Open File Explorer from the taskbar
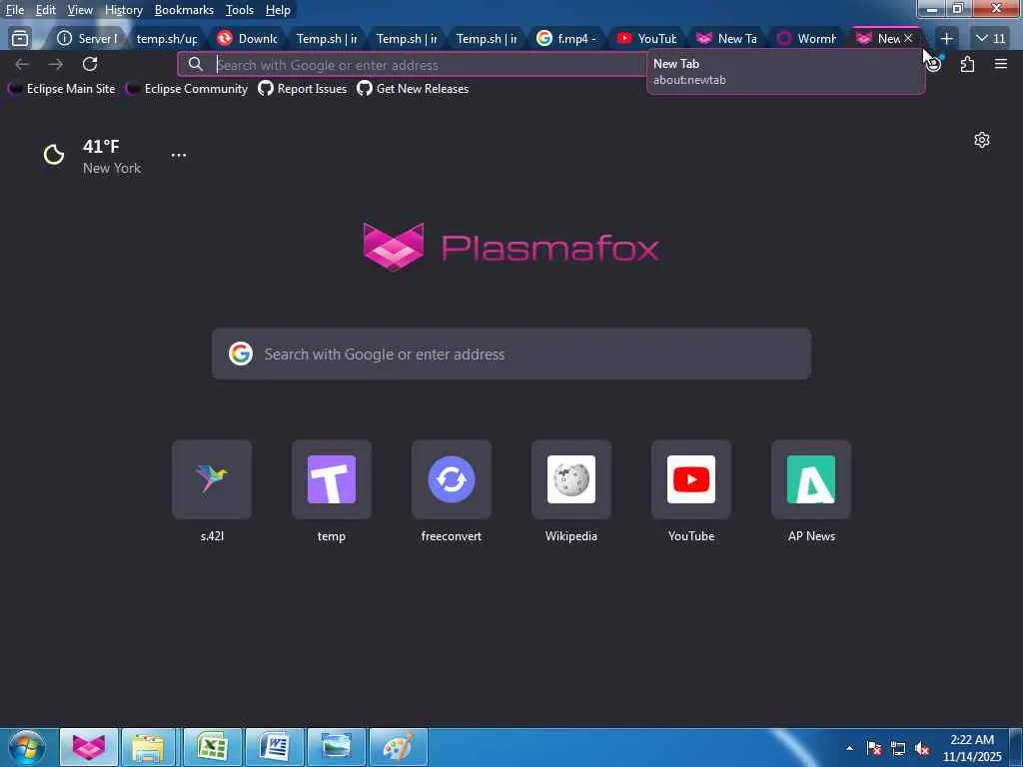The image size is (1023, 767). click(x=148, y=747)
